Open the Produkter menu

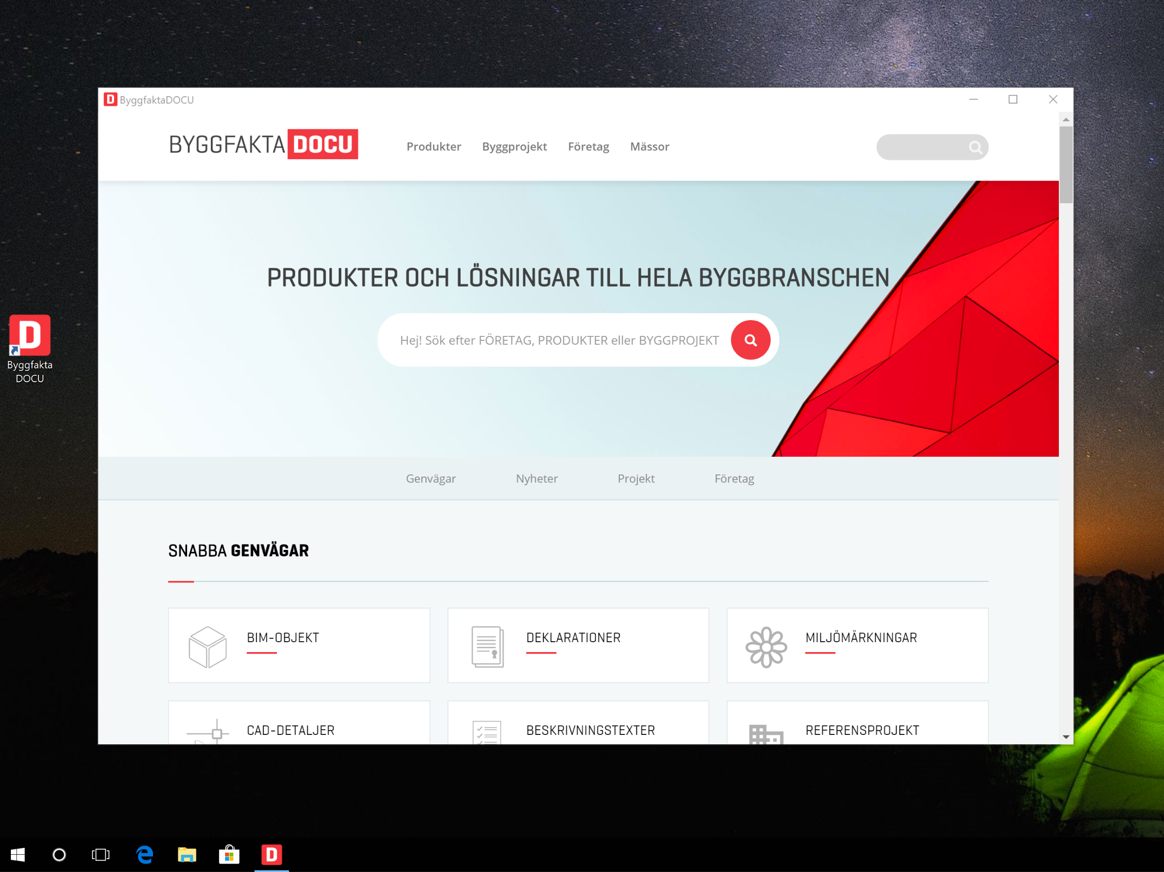click(433, 146)
